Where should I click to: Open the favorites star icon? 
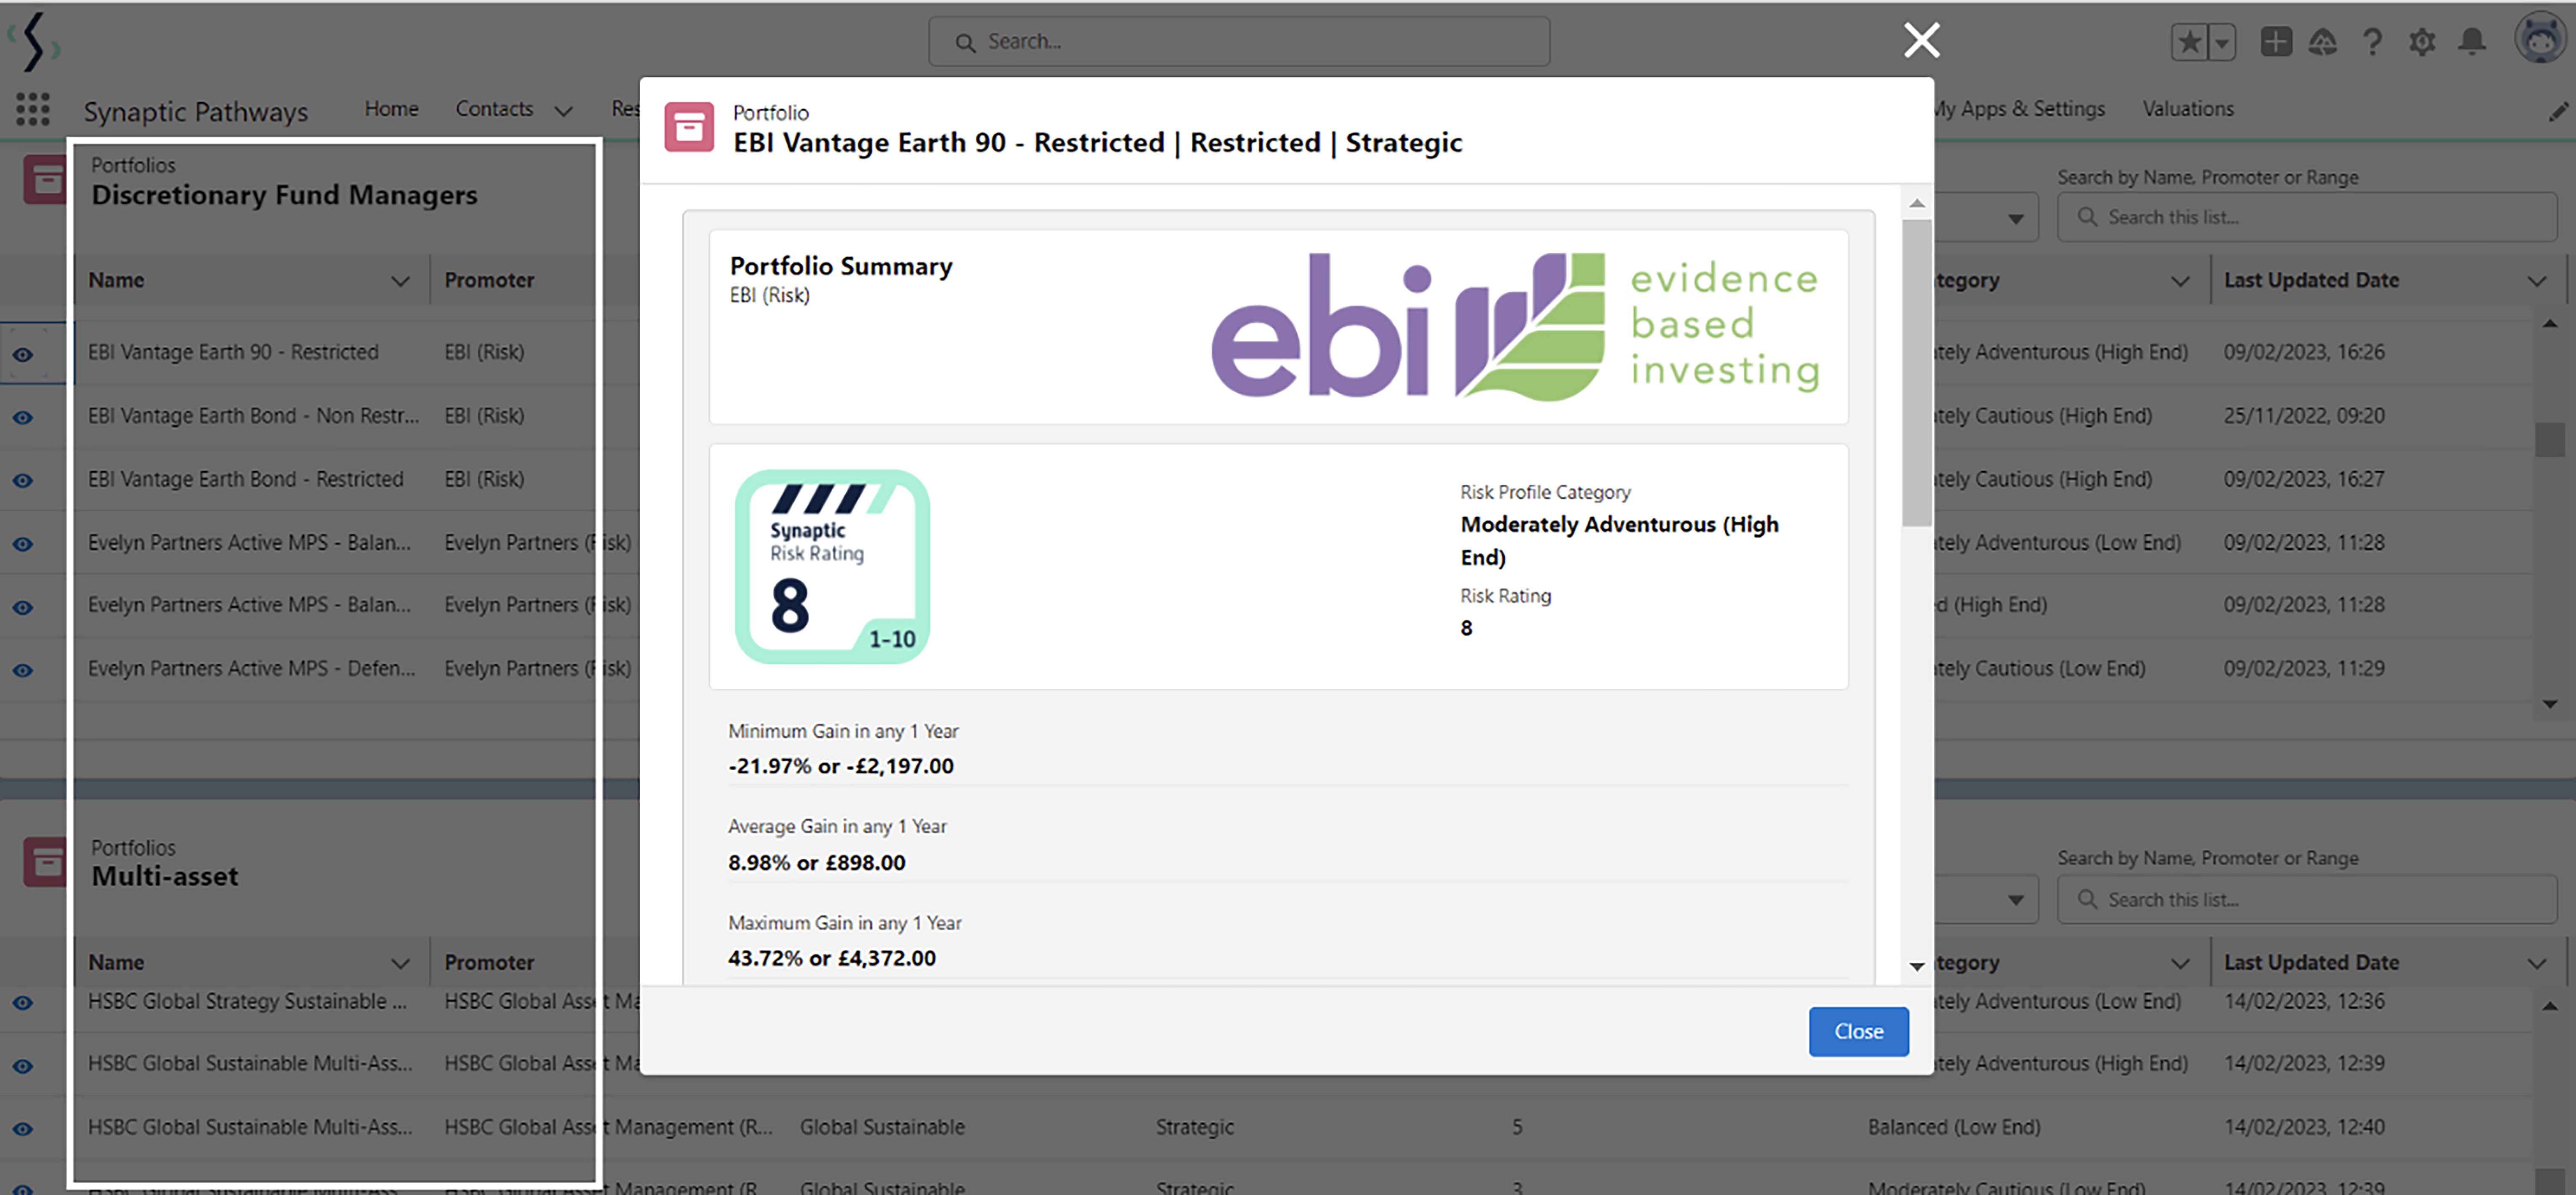(2190, 42)
